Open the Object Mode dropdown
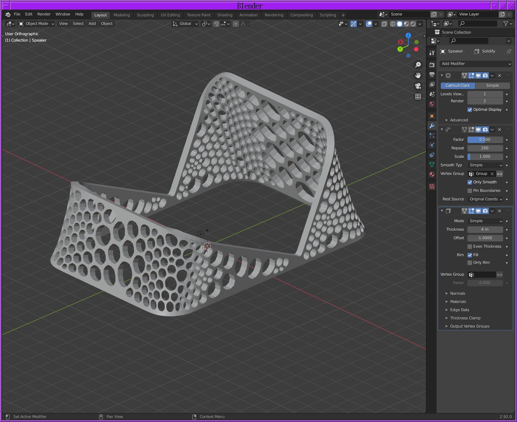The height and width of the screenshot is (422, 517). click(x=36, y=24)
